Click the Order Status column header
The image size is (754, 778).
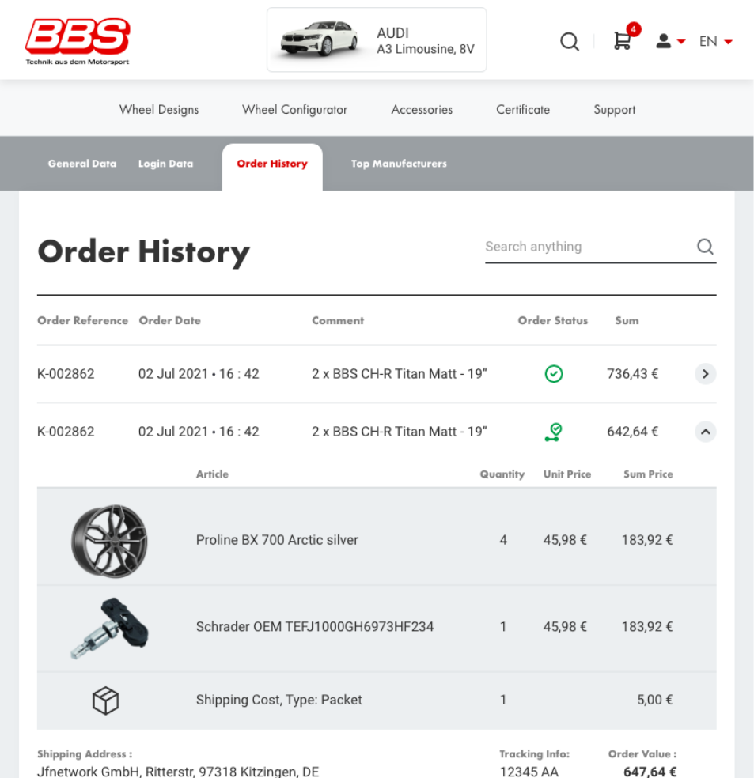click(x=553, y=320)
